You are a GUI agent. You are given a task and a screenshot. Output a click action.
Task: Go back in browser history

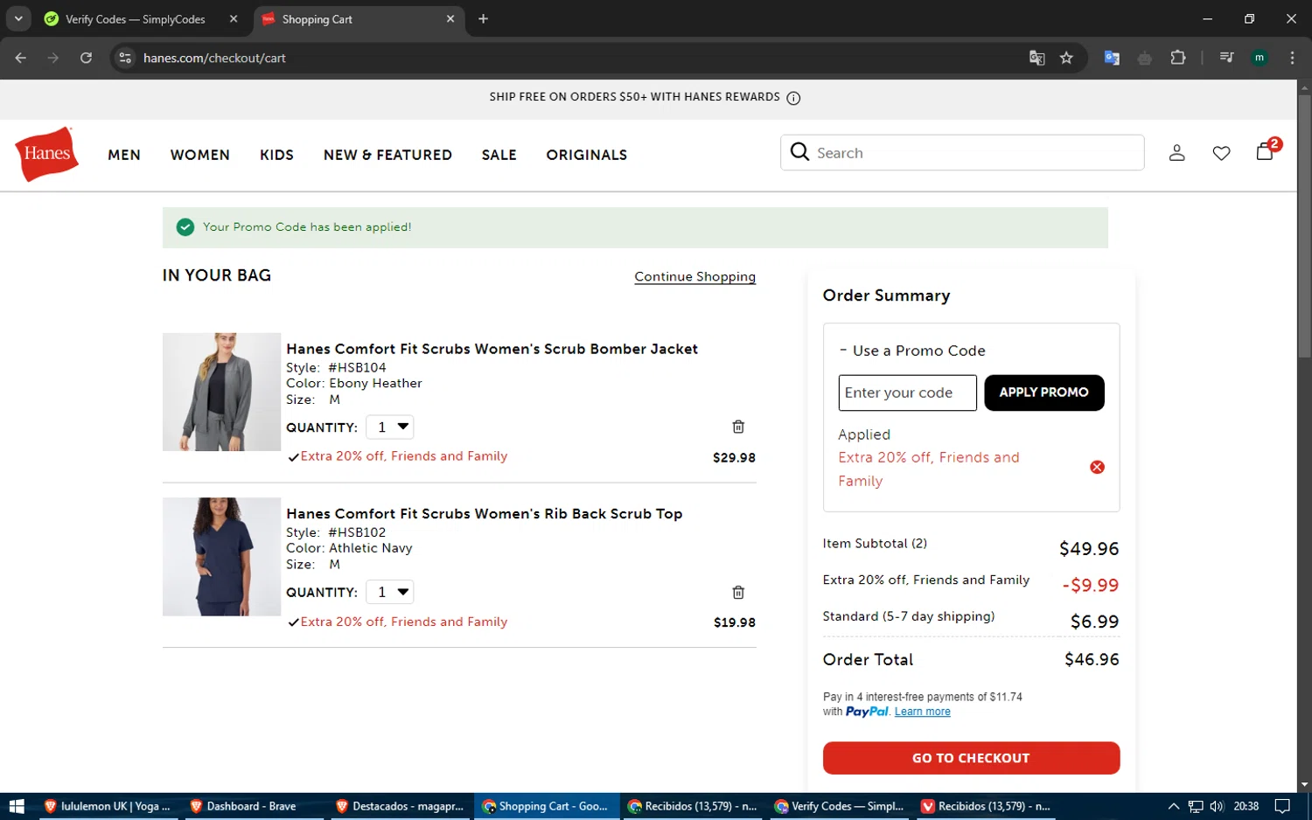[x=21, y=58]
